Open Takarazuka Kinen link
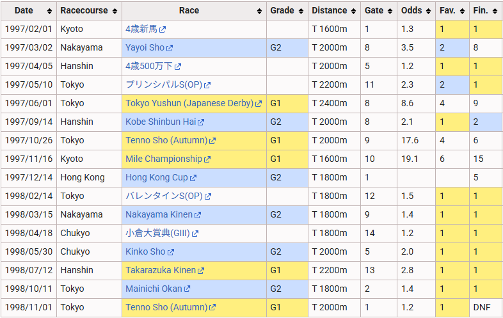This screenshot has width=503, height=318. click(161, 270)
